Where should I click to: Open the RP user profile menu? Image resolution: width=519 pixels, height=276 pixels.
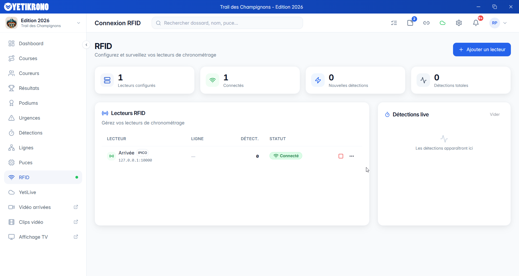click(x=498, y=23)
